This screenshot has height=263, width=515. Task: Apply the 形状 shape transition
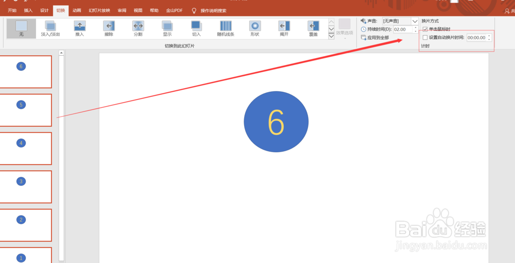pyautogui.click(x=255, y=28)
